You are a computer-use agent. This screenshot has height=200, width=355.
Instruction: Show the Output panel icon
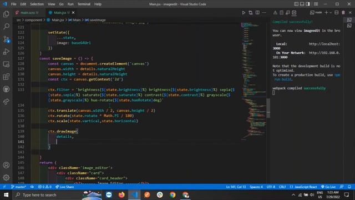(281, 13)
